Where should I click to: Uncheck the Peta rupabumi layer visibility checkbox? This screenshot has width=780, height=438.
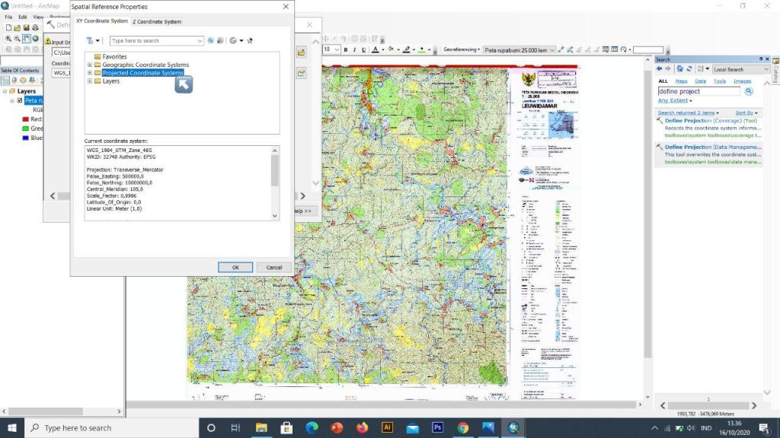(x=20, y=100)
